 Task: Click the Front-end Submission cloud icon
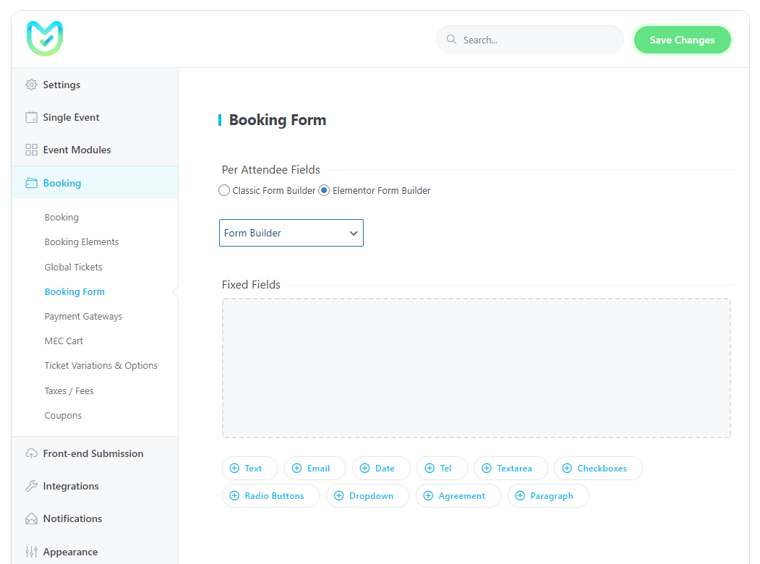pyautogui.click(x=31, y=453)
